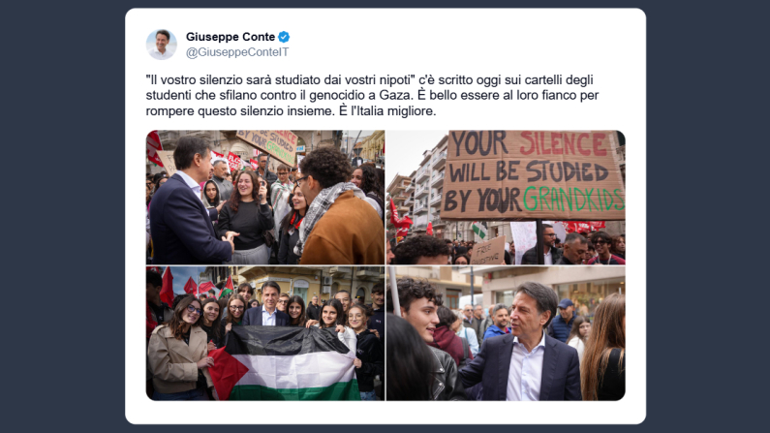Open bottom-left group photo with Palestinian flag

click(x=265, y=334)
